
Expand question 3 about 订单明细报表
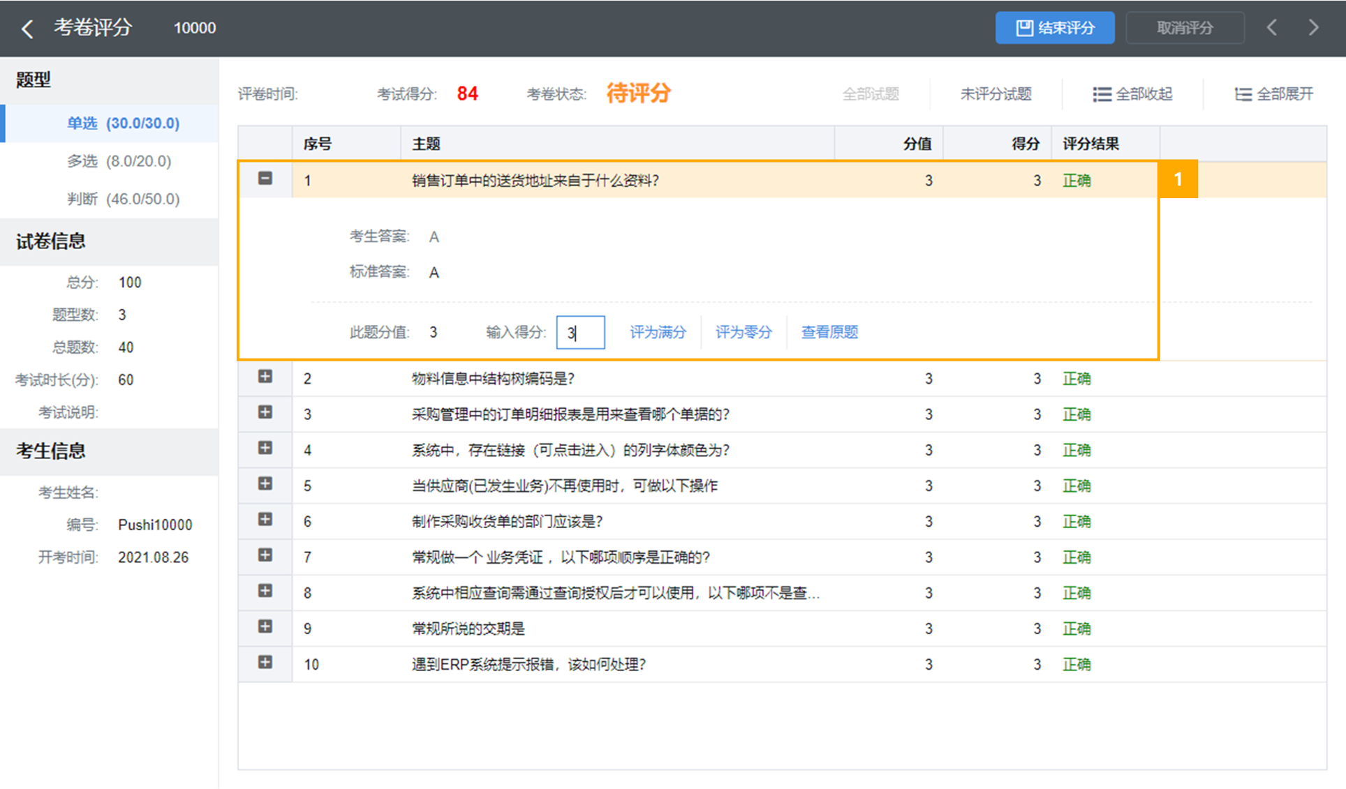pos(265,412)
